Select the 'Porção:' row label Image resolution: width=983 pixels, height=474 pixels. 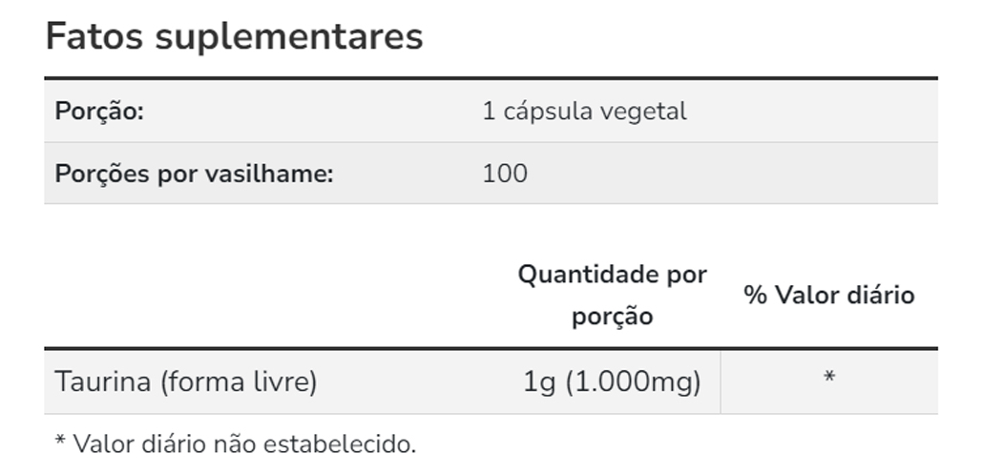99,112
